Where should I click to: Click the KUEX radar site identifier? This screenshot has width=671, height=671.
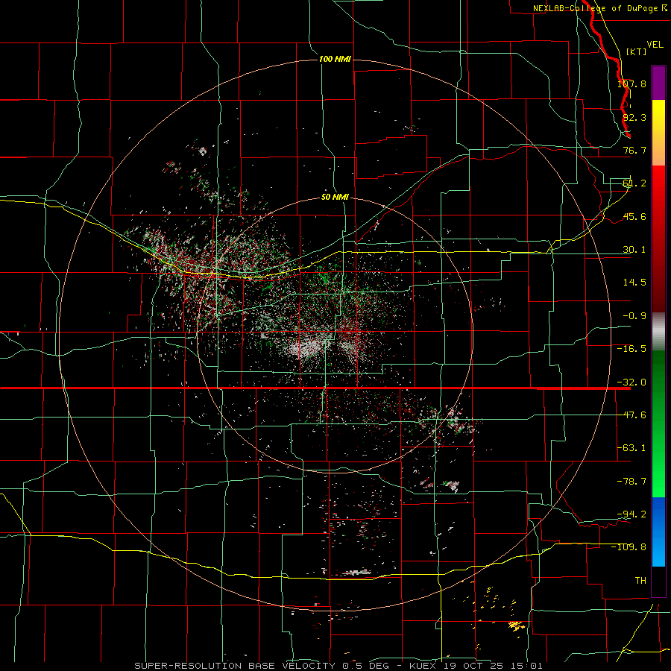(x=423, y=666)
